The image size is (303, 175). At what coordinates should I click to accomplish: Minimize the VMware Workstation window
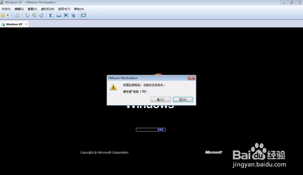[x=284, y=2]
